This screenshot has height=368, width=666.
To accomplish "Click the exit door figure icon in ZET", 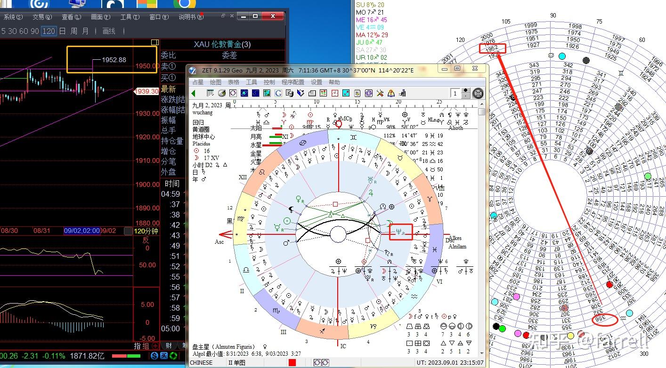I will pyautogui.click(x=403, y=93).
